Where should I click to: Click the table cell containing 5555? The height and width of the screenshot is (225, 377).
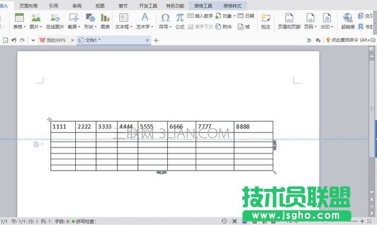[x=153, y=127]
